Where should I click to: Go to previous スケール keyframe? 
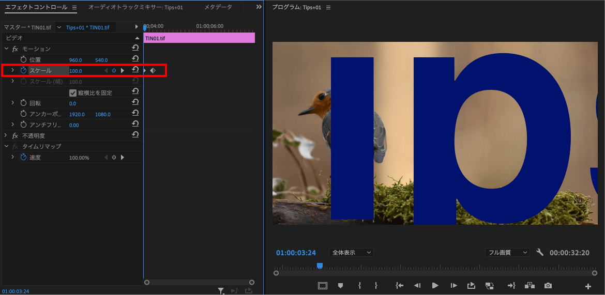106,71
